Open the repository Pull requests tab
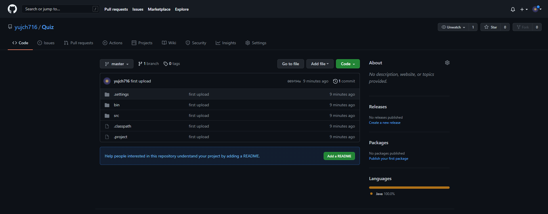This screenshot has height=214, width=548. coord(79,43)
